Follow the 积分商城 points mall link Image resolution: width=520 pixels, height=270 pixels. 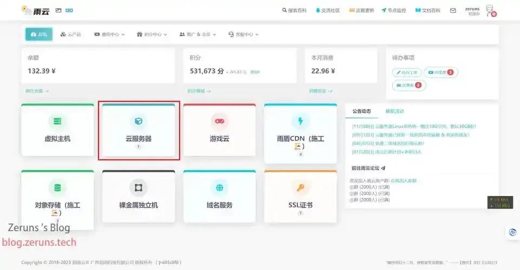tap(199, 91)
